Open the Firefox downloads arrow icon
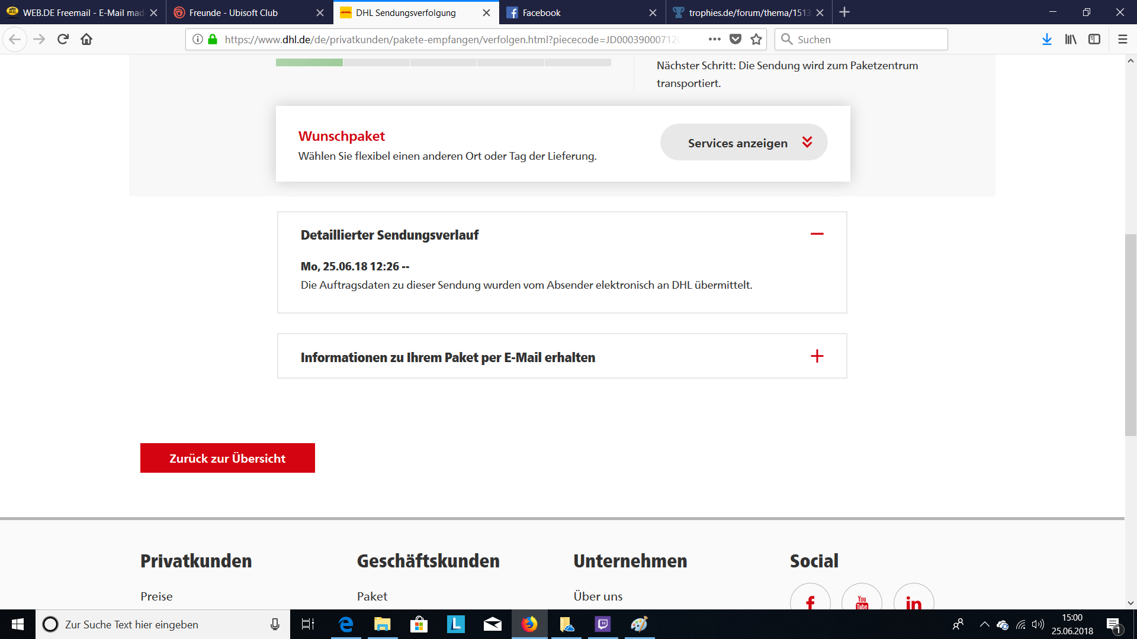 pyautogui.click(x=1046, y=39)
